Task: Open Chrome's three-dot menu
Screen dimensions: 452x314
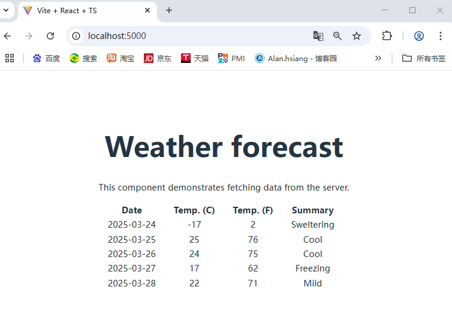Action: tap(441, 36)
